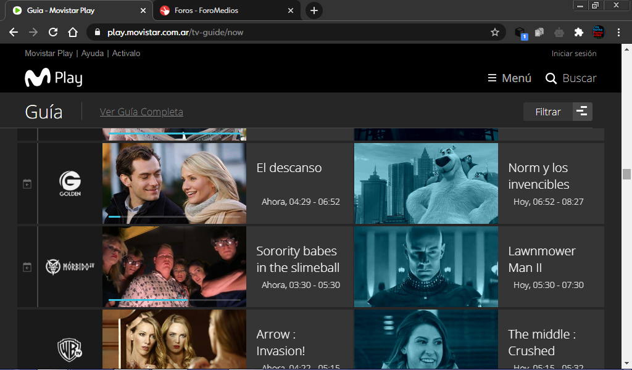Switch to the Guia - Movistar Play tab

pos(78,10)
